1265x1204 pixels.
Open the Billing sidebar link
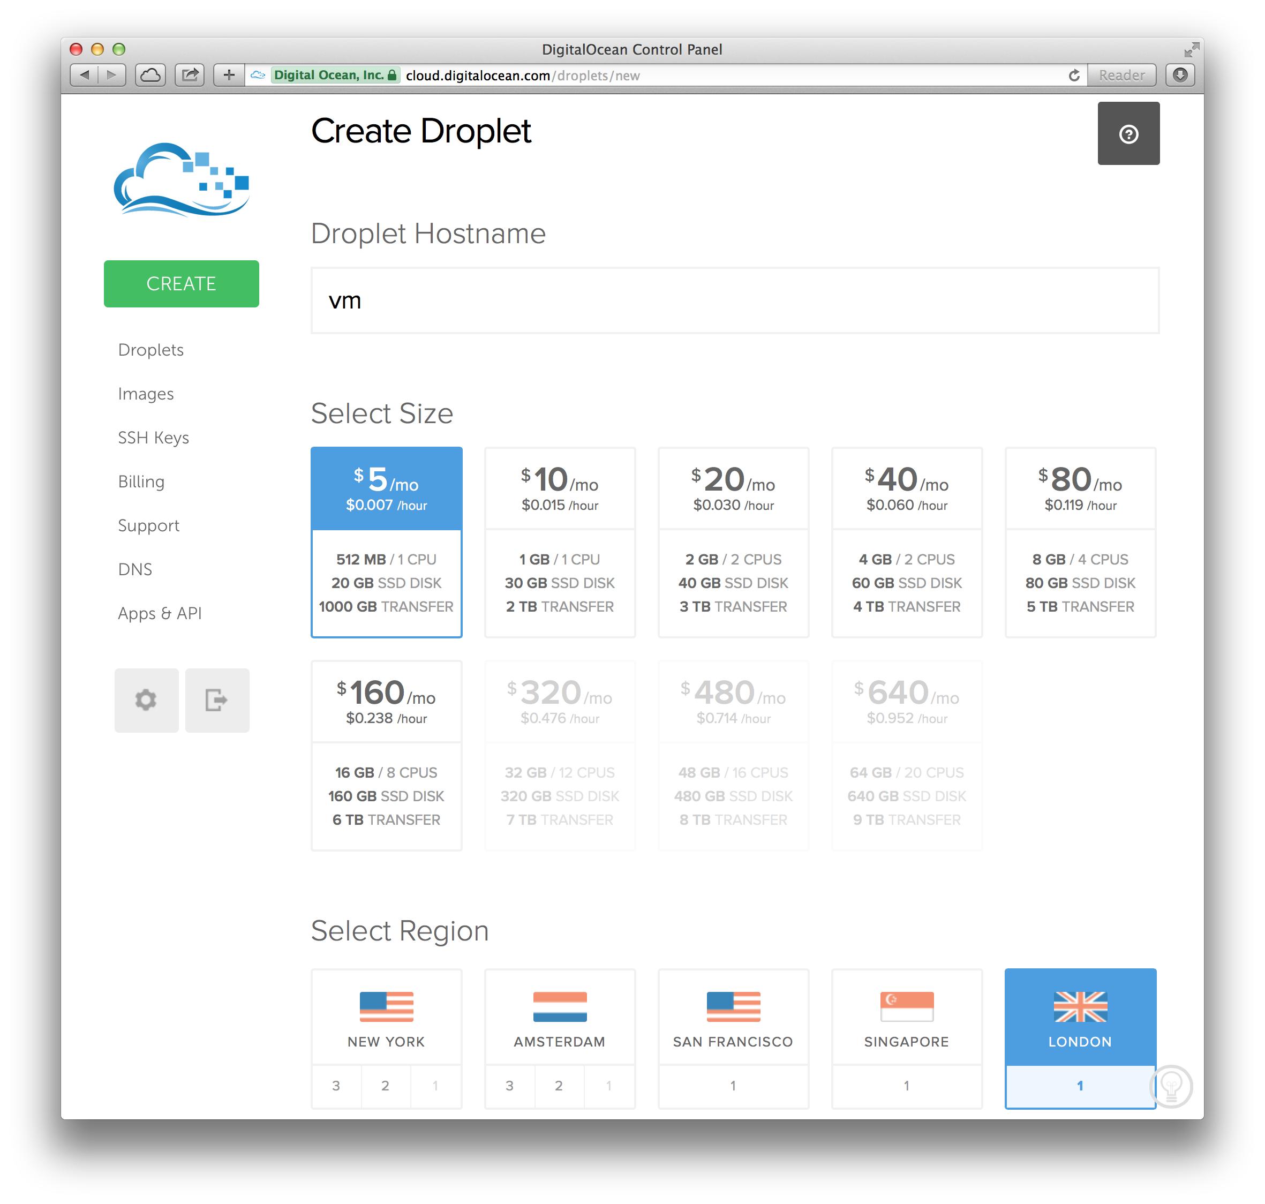(x=141, y=481)
